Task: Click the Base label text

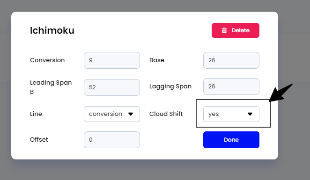Action: [x=157, y=60]
